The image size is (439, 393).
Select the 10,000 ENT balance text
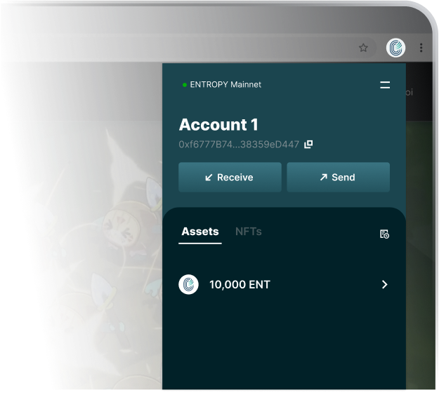point(240,284)
